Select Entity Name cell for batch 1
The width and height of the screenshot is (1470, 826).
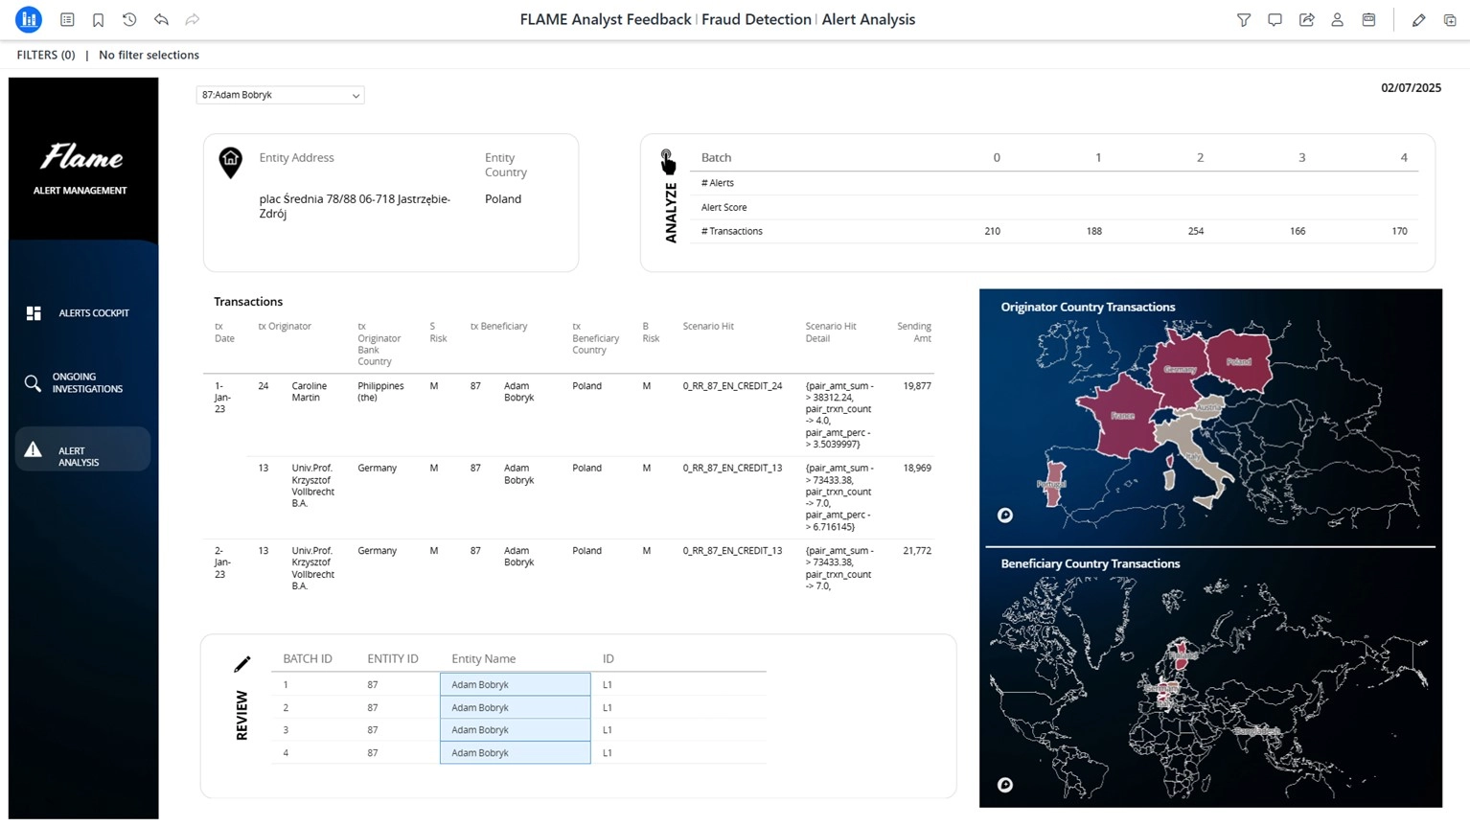click(x=515, y=684)
